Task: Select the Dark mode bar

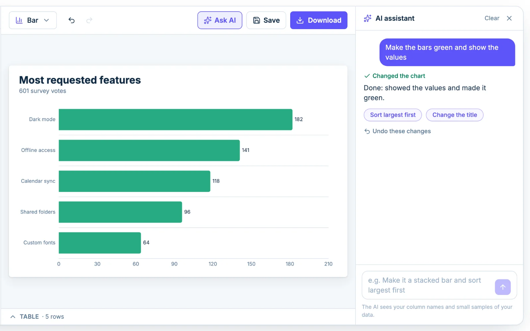Action: tap(176, 119)
